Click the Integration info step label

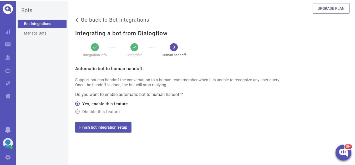(95, 55)
